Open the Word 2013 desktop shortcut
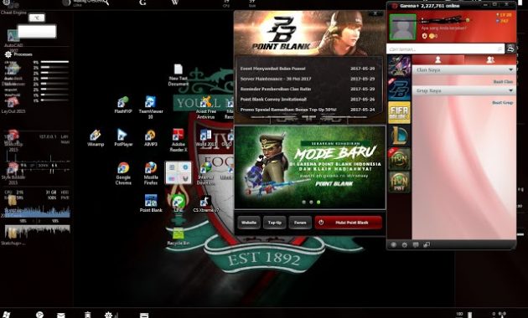The image size is (528, 318). coord(205,138)
